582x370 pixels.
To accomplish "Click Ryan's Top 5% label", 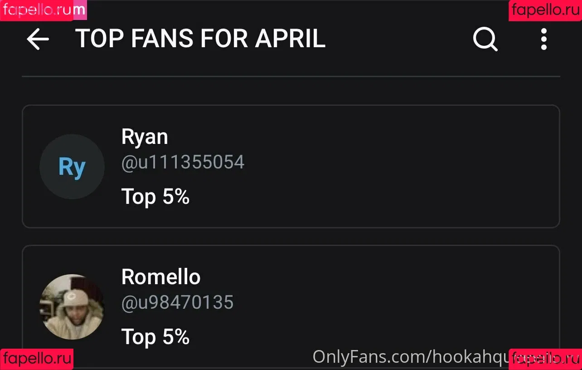I will tap(155, 197).
